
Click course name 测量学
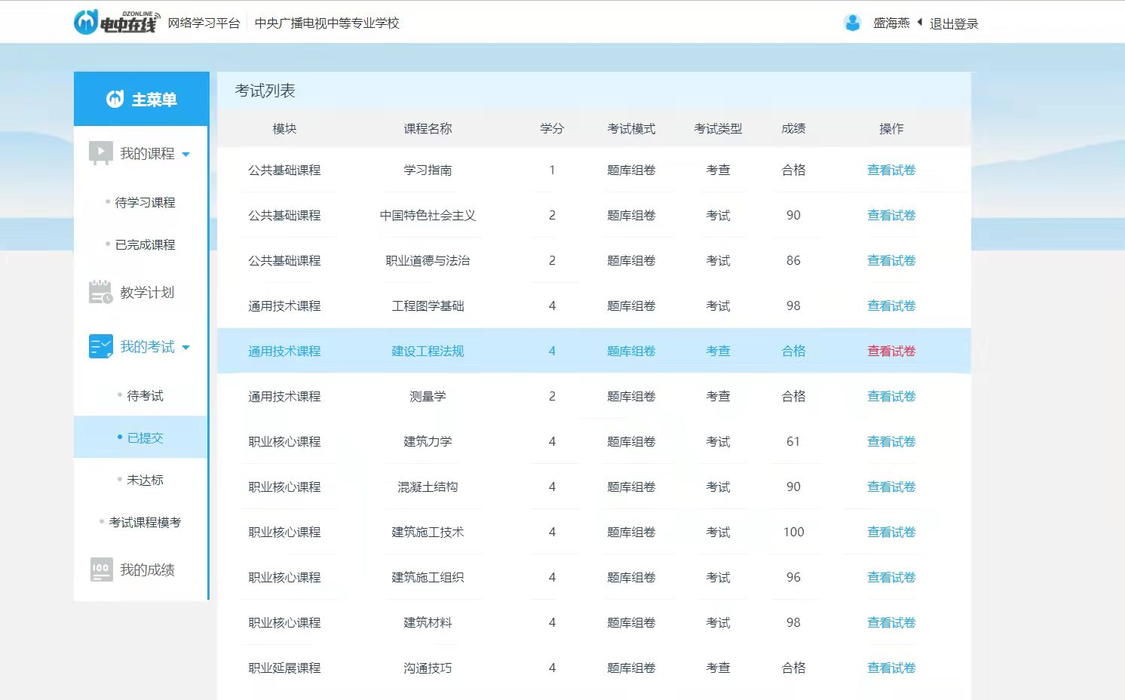(x=428, y=396)
